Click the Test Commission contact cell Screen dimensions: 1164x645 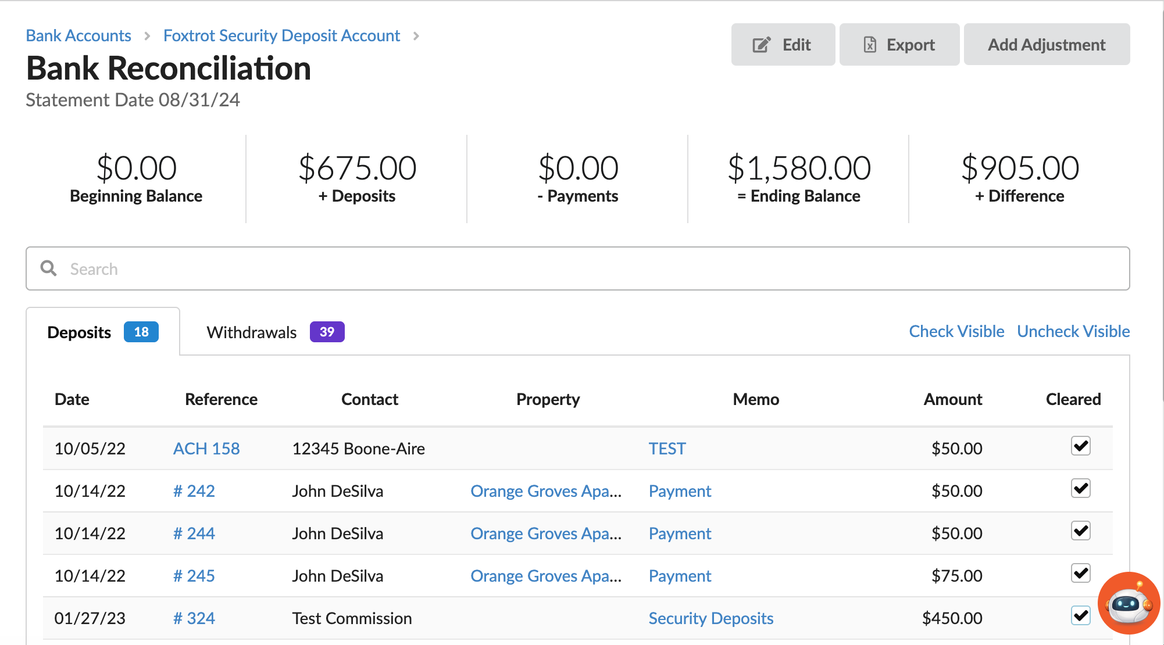point(352,618)
